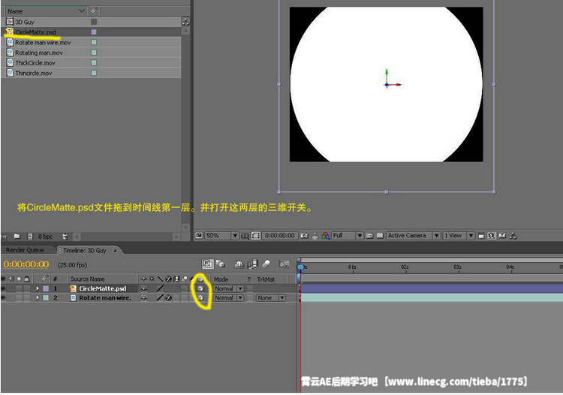This screenshot has width=563, height=395.
Task: Open the Mode dropdown for the CircleMatte.psd layer
Action: coord(228,288)
